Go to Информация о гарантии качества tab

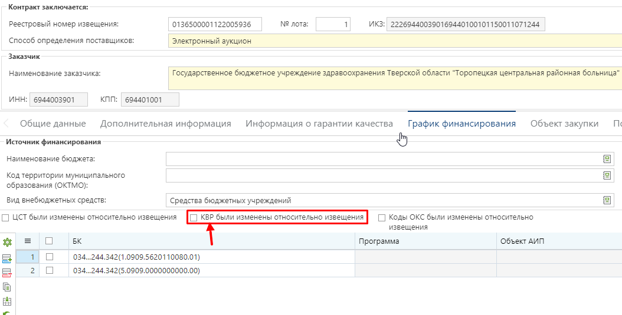(x=319, y=124)
